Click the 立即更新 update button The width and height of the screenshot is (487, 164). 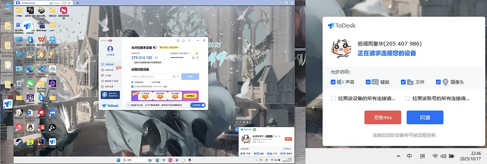point(198,105)
